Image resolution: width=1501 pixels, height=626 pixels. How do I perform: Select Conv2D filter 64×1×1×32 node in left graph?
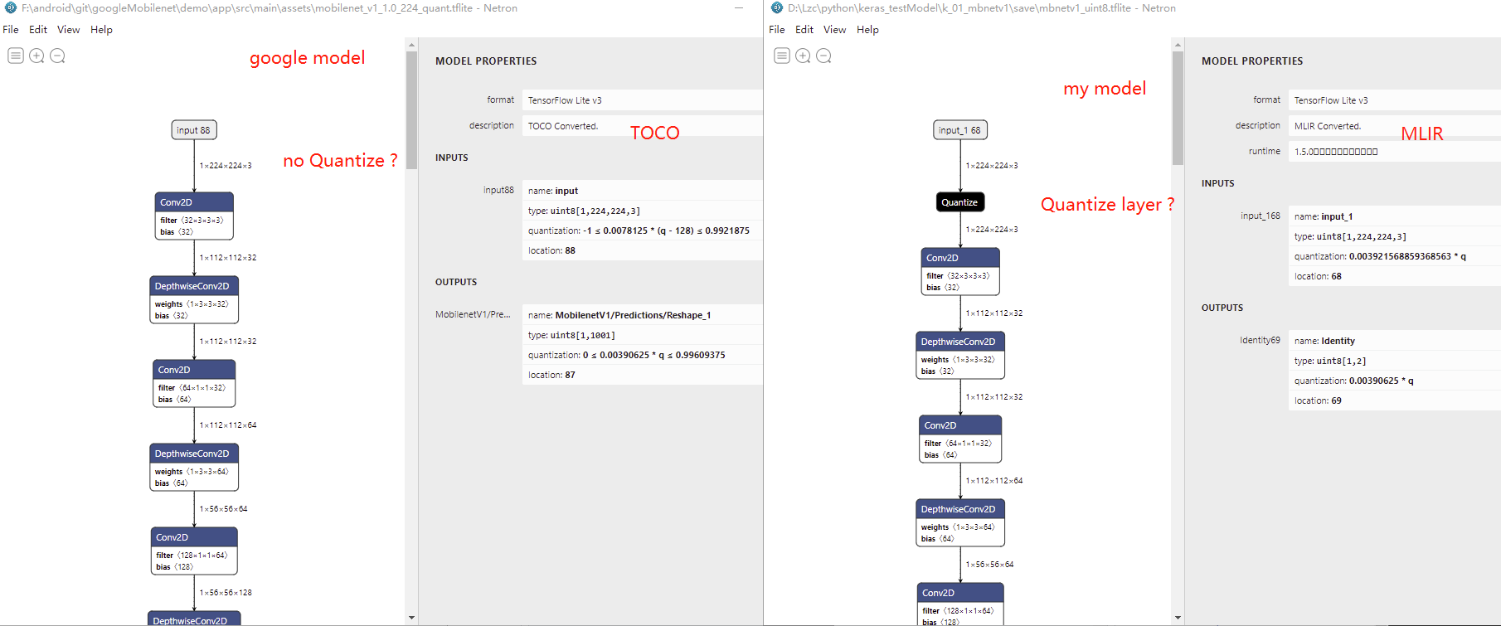tap(194, 383)
